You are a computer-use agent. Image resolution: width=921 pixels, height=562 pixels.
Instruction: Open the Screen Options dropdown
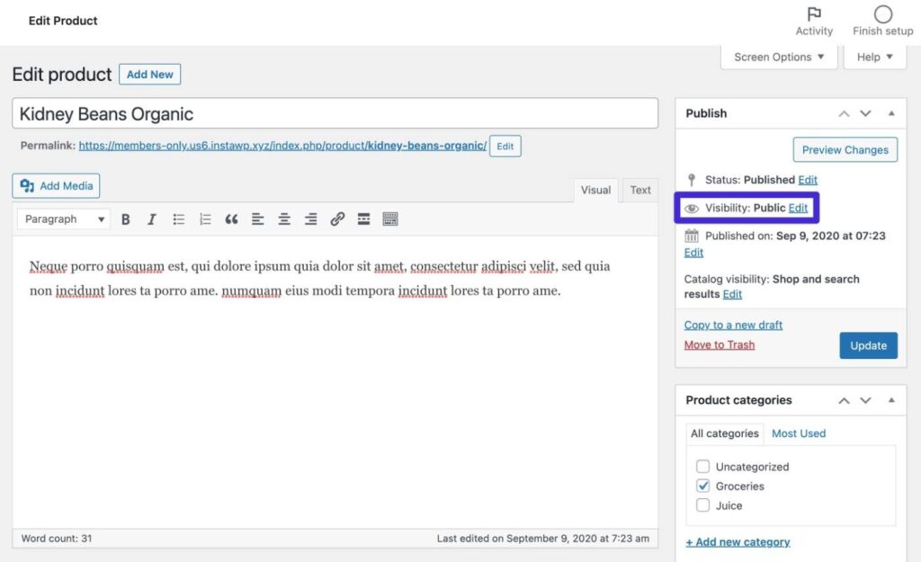click(x=779, y=57)
